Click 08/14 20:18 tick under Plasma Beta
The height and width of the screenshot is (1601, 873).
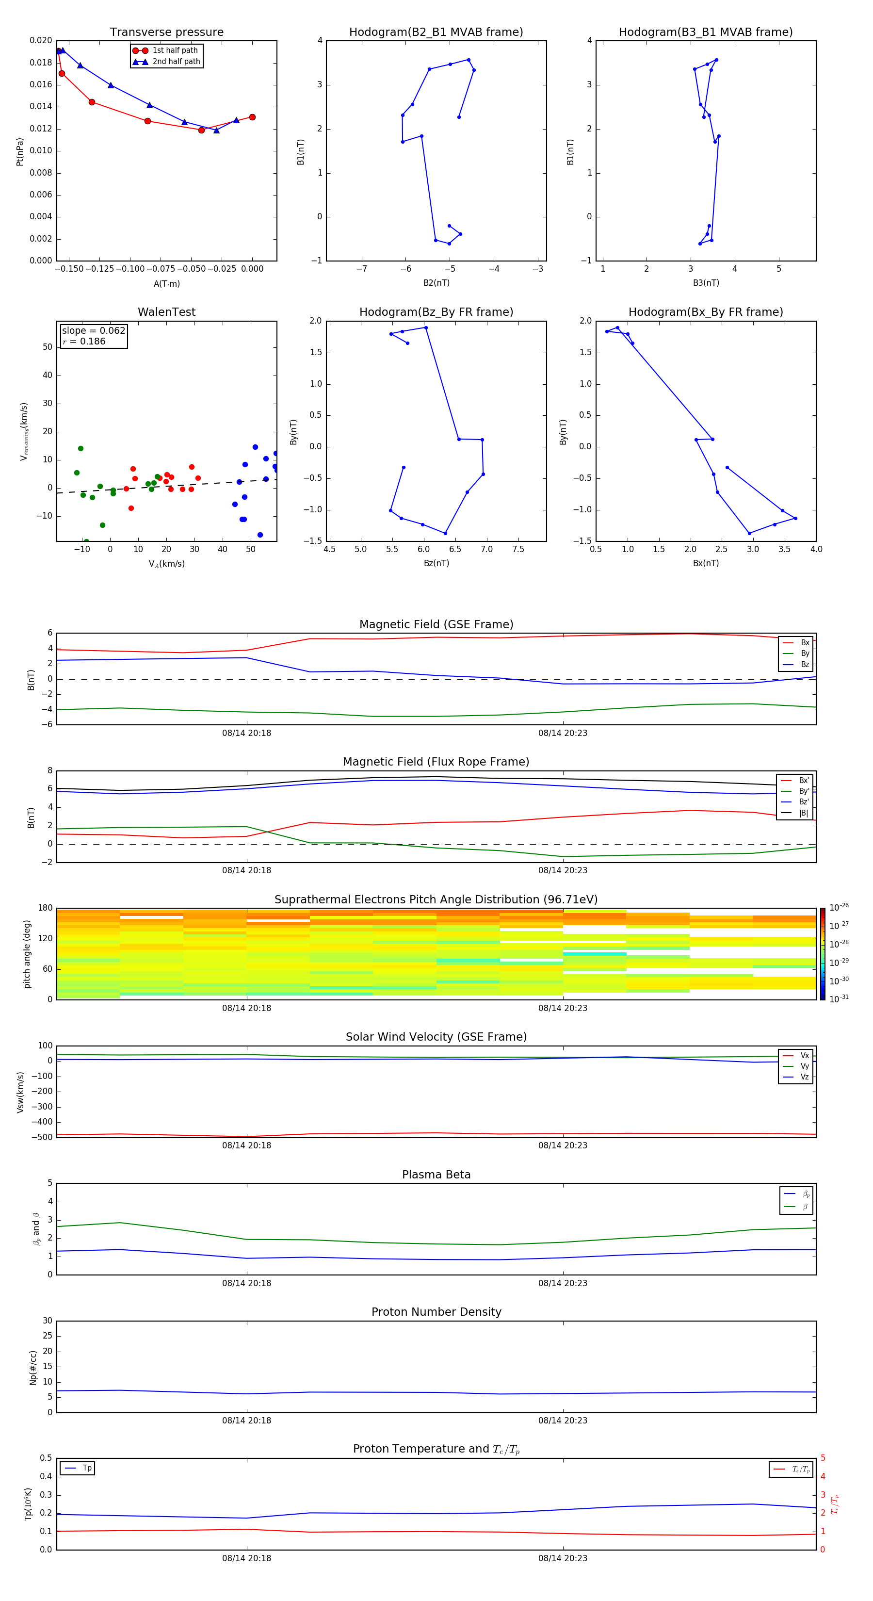(247, 1283)
